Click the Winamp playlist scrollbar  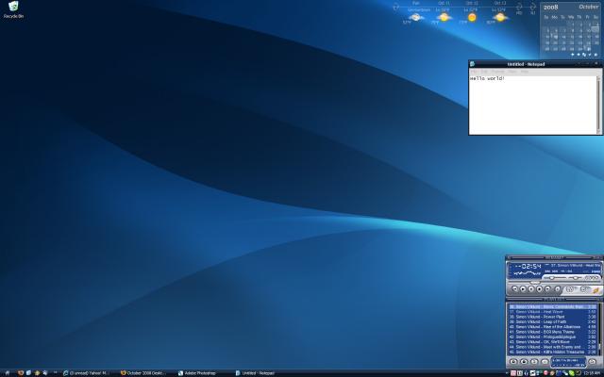[599, 329]
